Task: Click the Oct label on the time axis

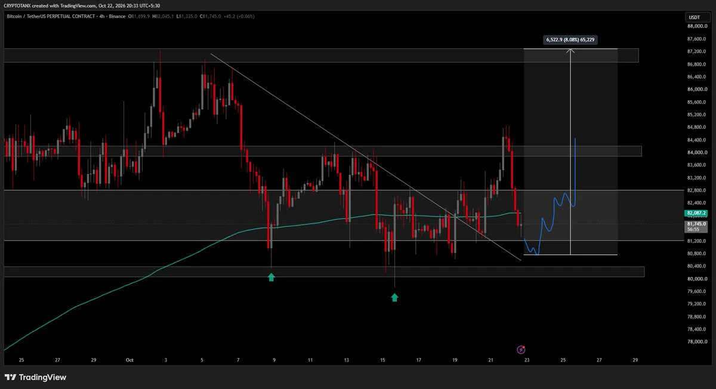Action: [129, 360]
